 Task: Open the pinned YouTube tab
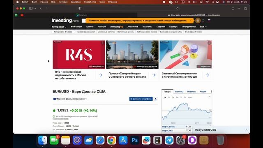pos(22,15)
